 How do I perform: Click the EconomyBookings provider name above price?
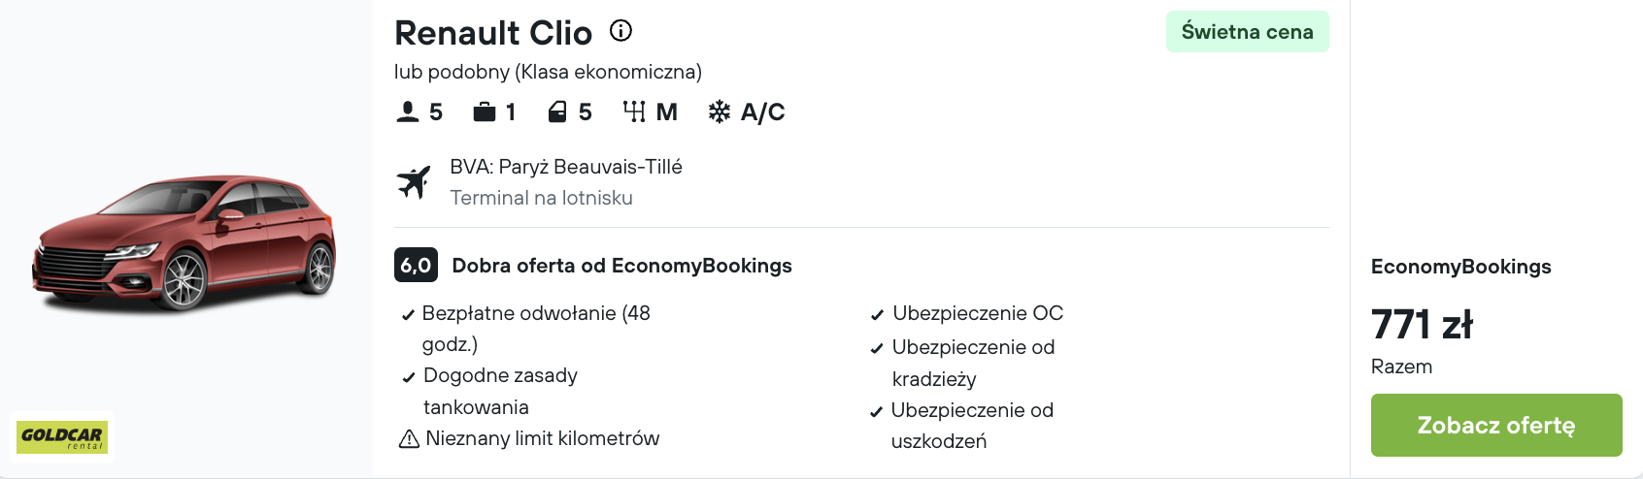pos(1461,267)
